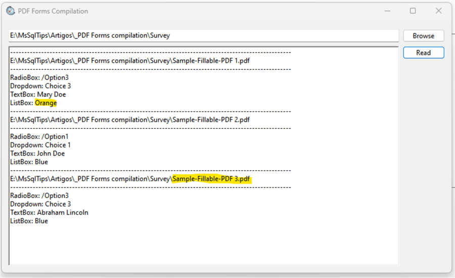Close the PDF Forms Compilation window

coord(438,11)
